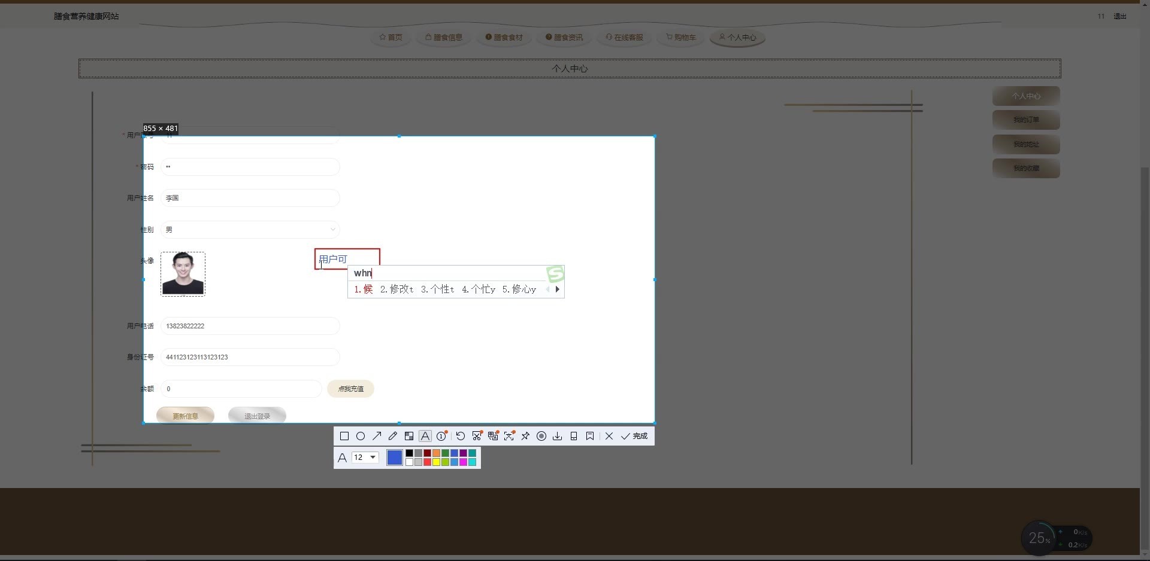
Task: Select the ellipse drawing tool
Action: pyautogui.click(x=361, y=436)
